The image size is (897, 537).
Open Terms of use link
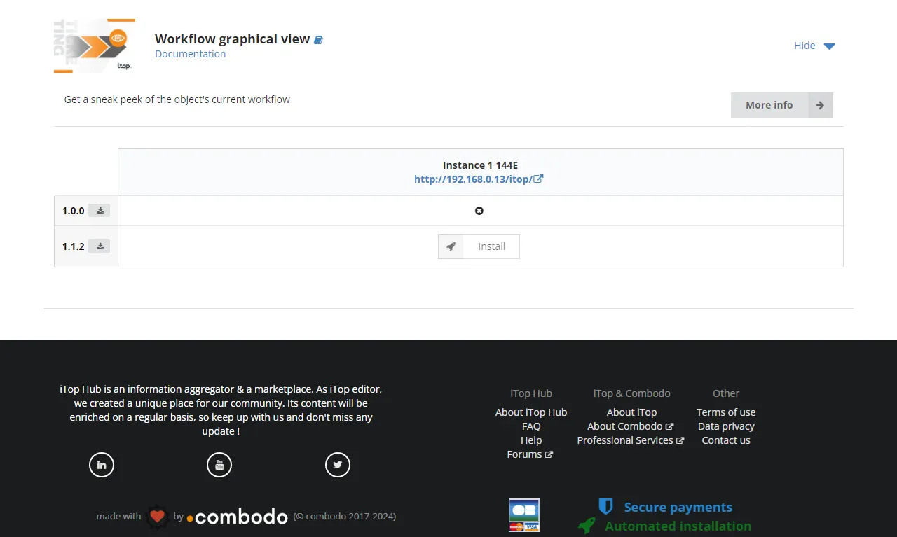pyautogui.click(x=726, y=412)
